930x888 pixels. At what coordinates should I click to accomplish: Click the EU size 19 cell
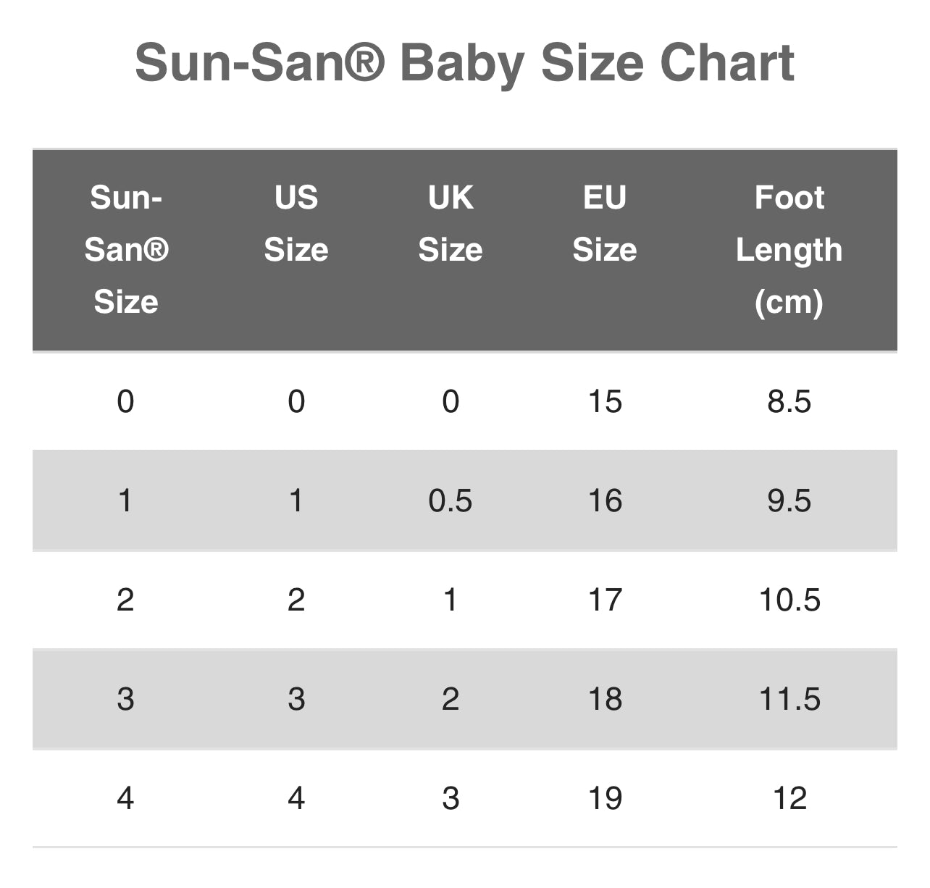tap(605, 798)
